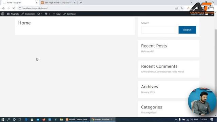Open the tab search dropdown chevron
Image resolution: width=217 pixels, height=122 pixels.
click(x=191, y=2)
